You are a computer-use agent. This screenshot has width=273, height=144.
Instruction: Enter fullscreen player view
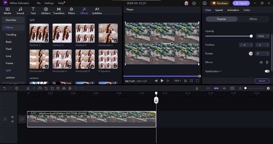198,81
